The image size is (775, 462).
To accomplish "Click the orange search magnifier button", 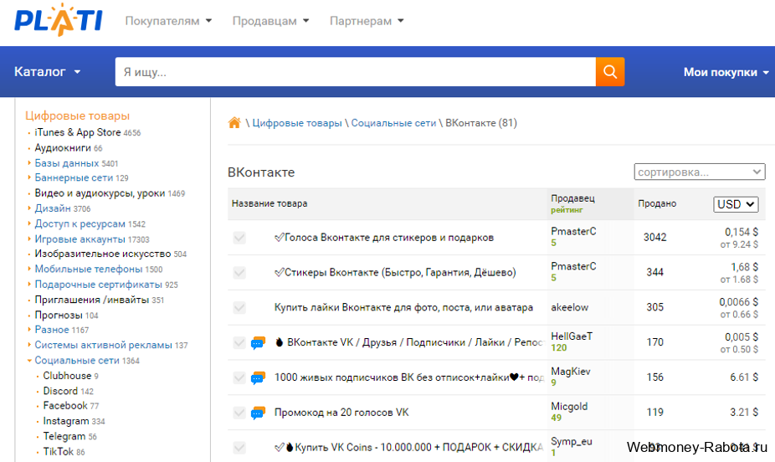I will [610, 72].
